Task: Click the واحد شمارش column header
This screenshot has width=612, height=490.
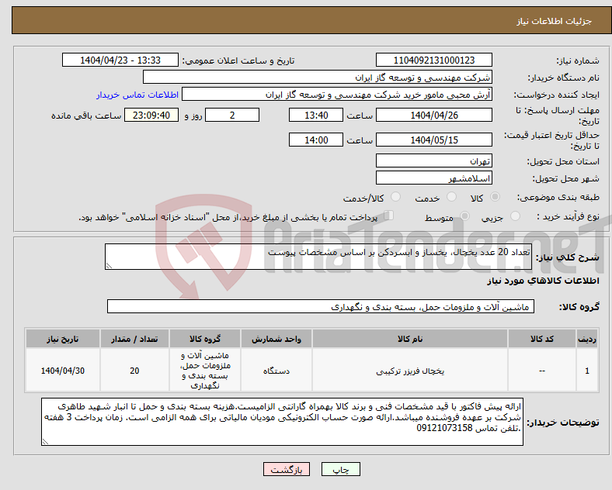Action: click(x=276, y=339)
